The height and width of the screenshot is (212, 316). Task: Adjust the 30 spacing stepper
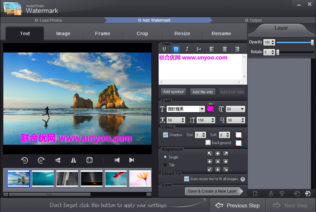tap(243, 120)
